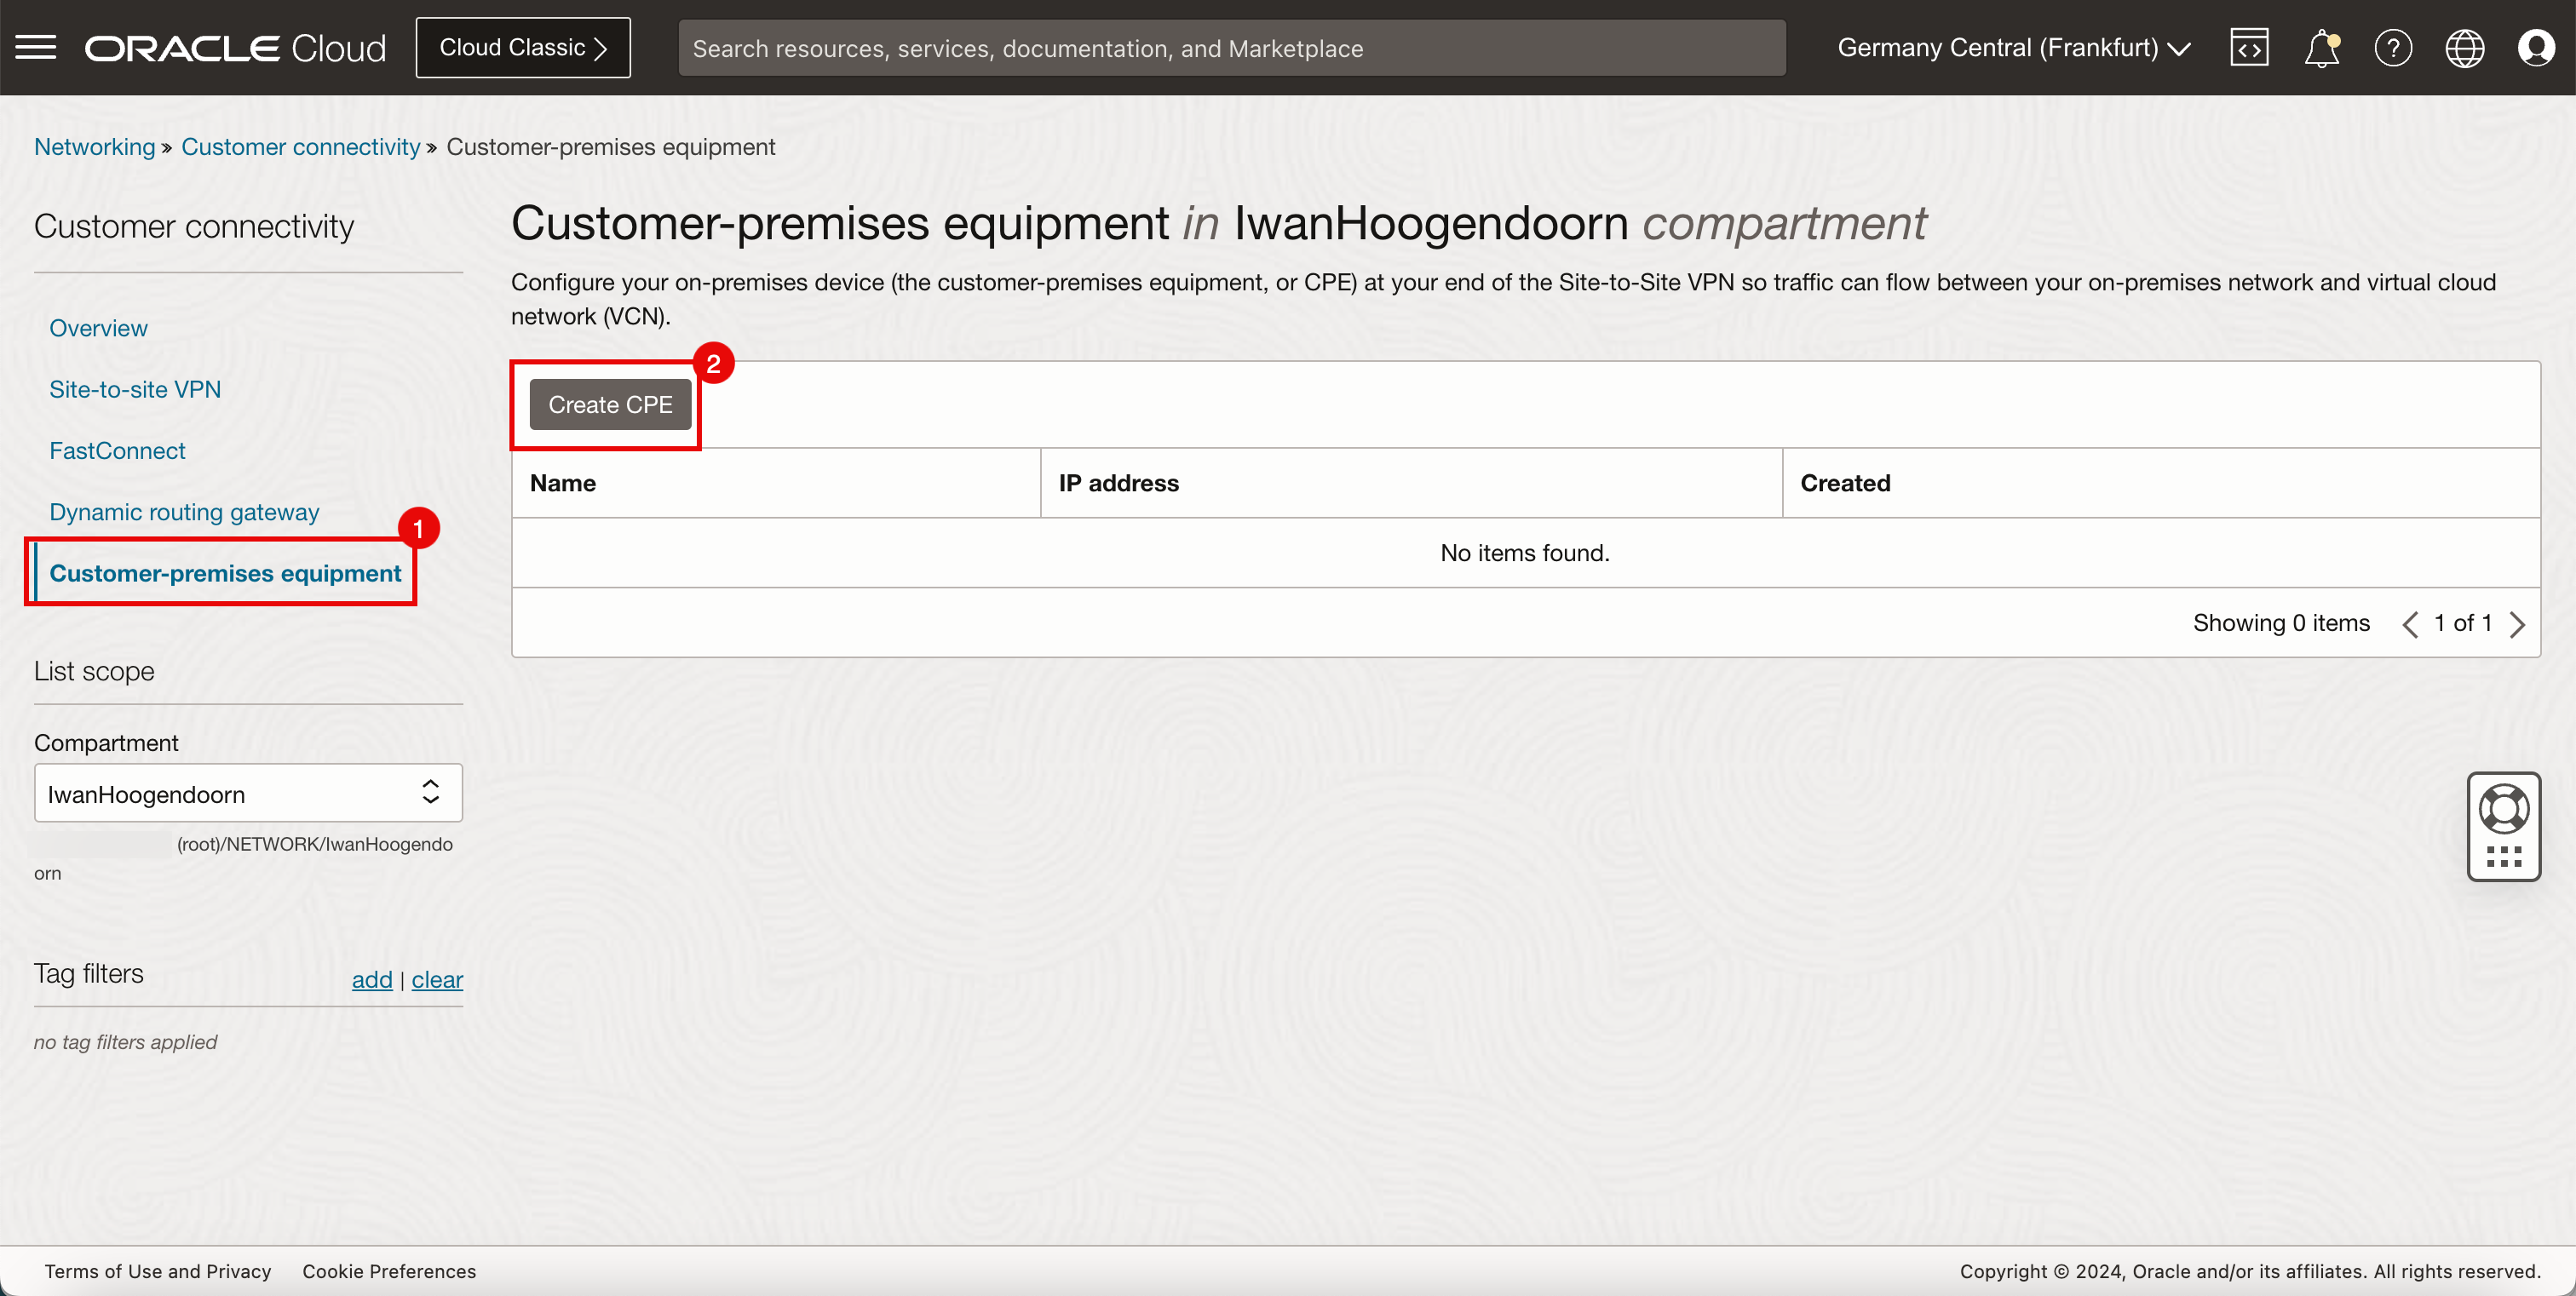Select Dynamic routing gateway option
Screen dimensions: 2576x1296
[183, 511]
